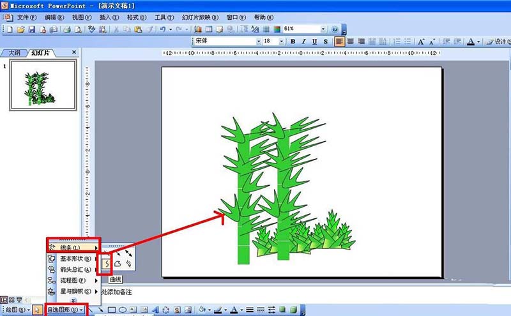Screen dimensions: 511x316
Task: Open Print Preview icon
Action: coord(78,29)
